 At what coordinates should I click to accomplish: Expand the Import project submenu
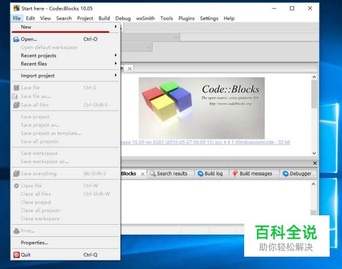tap(65, 75)
